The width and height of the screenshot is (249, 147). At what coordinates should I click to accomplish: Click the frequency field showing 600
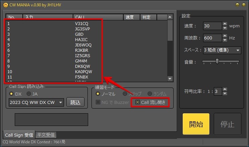coord(212,38)
